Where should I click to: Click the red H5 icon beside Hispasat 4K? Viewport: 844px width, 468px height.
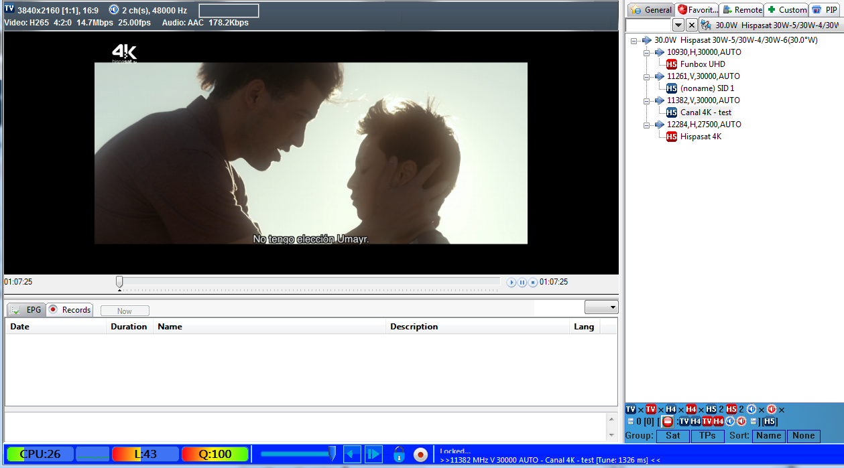(x=672, y=137)
